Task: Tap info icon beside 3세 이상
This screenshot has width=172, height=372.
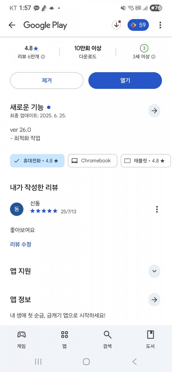Action: (153, 57)
